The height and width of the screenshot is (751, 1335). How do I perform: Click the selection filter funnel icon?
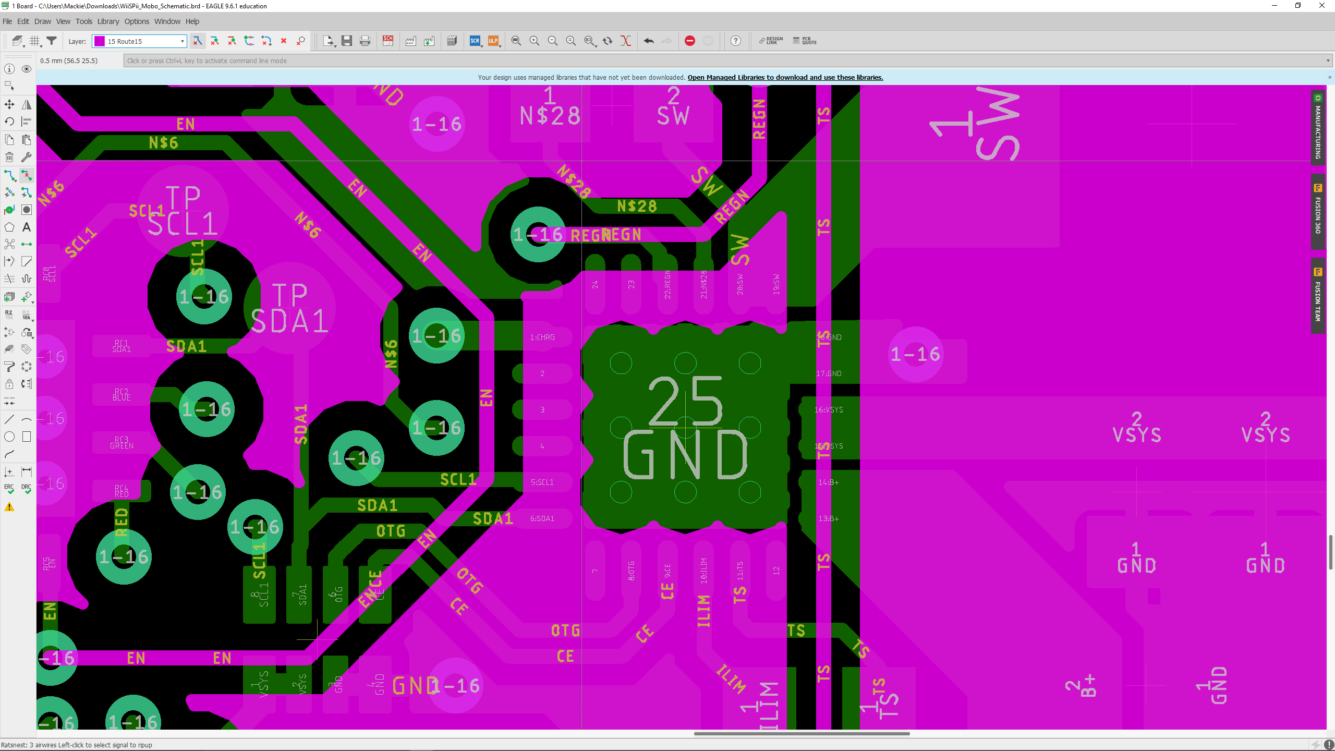click(52, 41)
